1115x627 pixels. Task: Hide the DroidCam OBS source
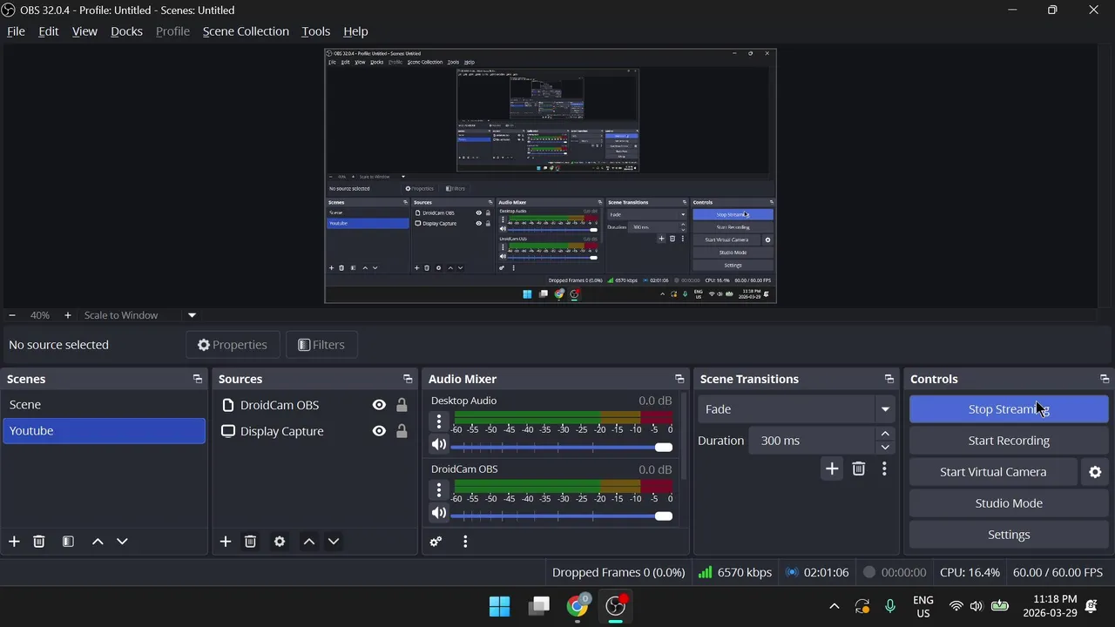click(379, 405)
